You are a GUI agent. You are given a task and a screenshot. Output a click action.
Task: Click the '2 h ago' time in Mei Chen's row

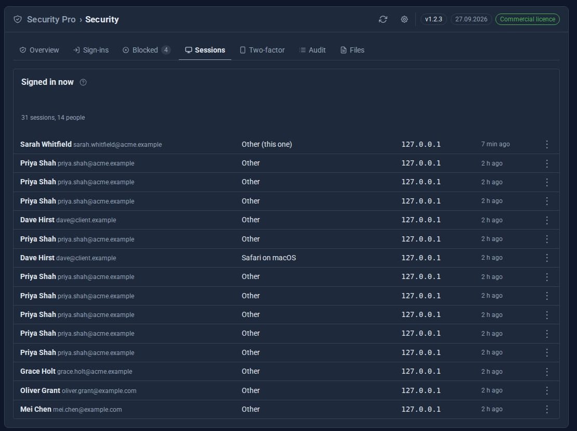coord(492,409)
